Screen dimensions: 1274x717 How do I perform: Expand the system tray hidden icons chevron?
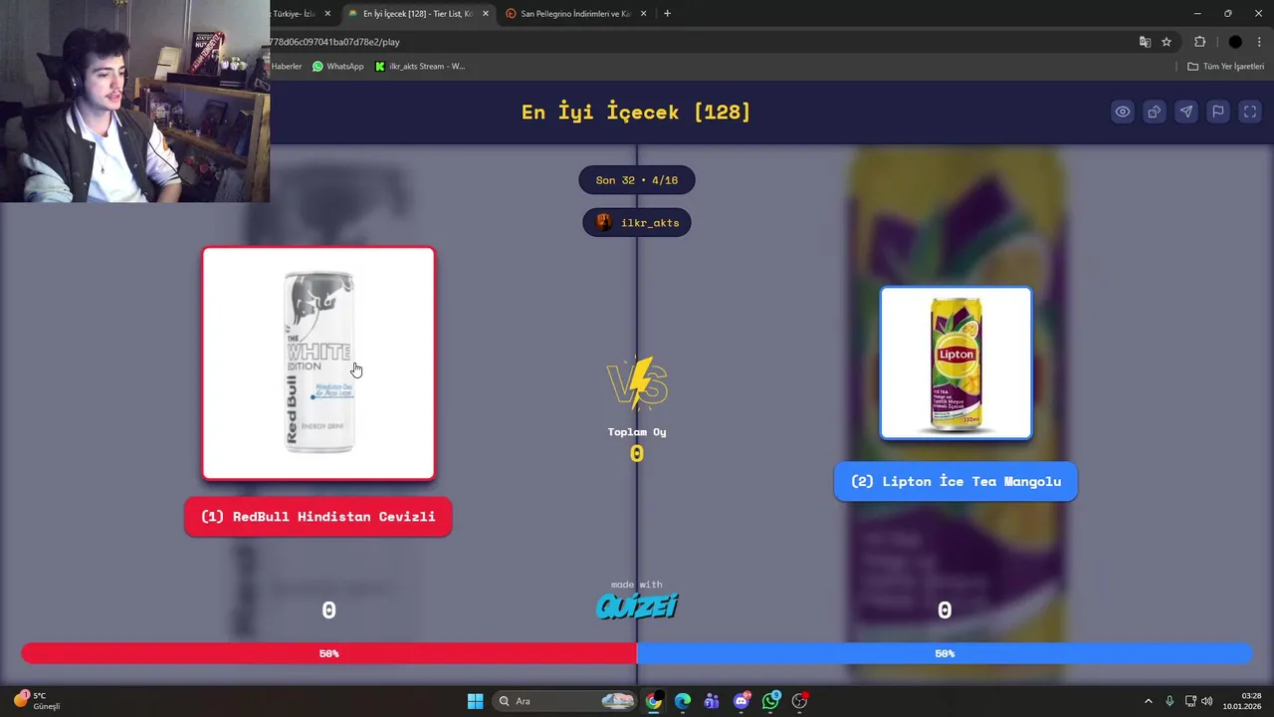tap(1148, 701)
